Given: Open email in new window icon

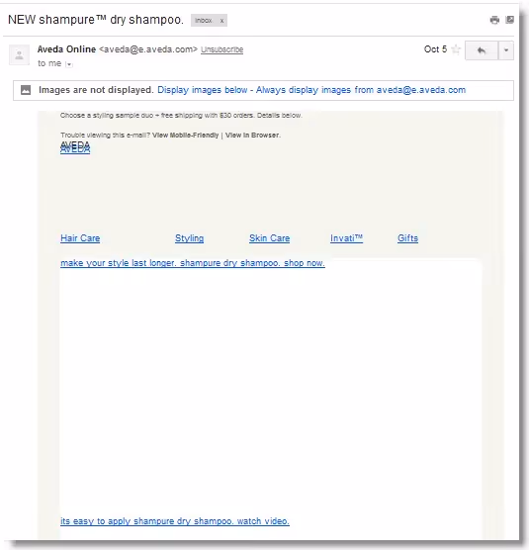Looking at the screenshot, I should [510, 20].
